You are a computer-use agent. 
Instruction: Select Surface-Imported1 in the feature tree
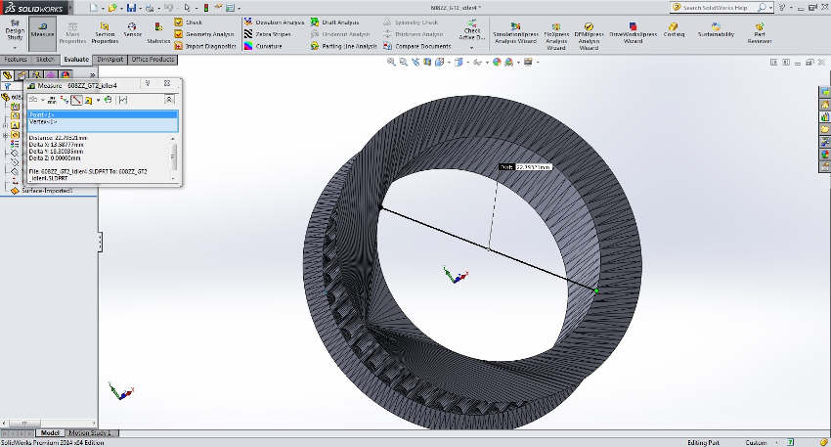click(47, 191)
